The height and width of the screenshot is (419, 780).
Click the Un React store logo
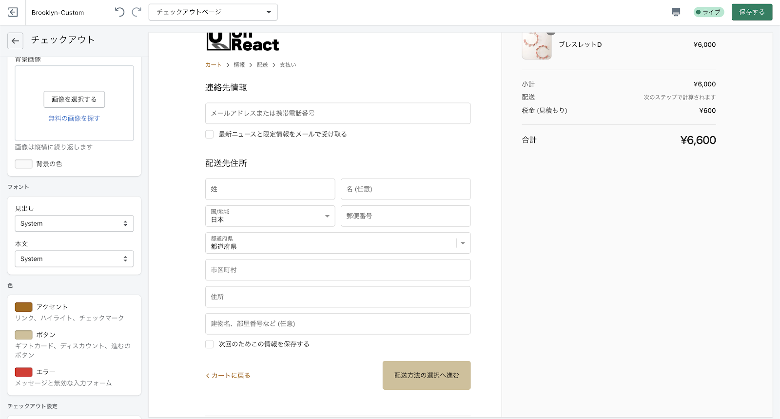[242, 42]
